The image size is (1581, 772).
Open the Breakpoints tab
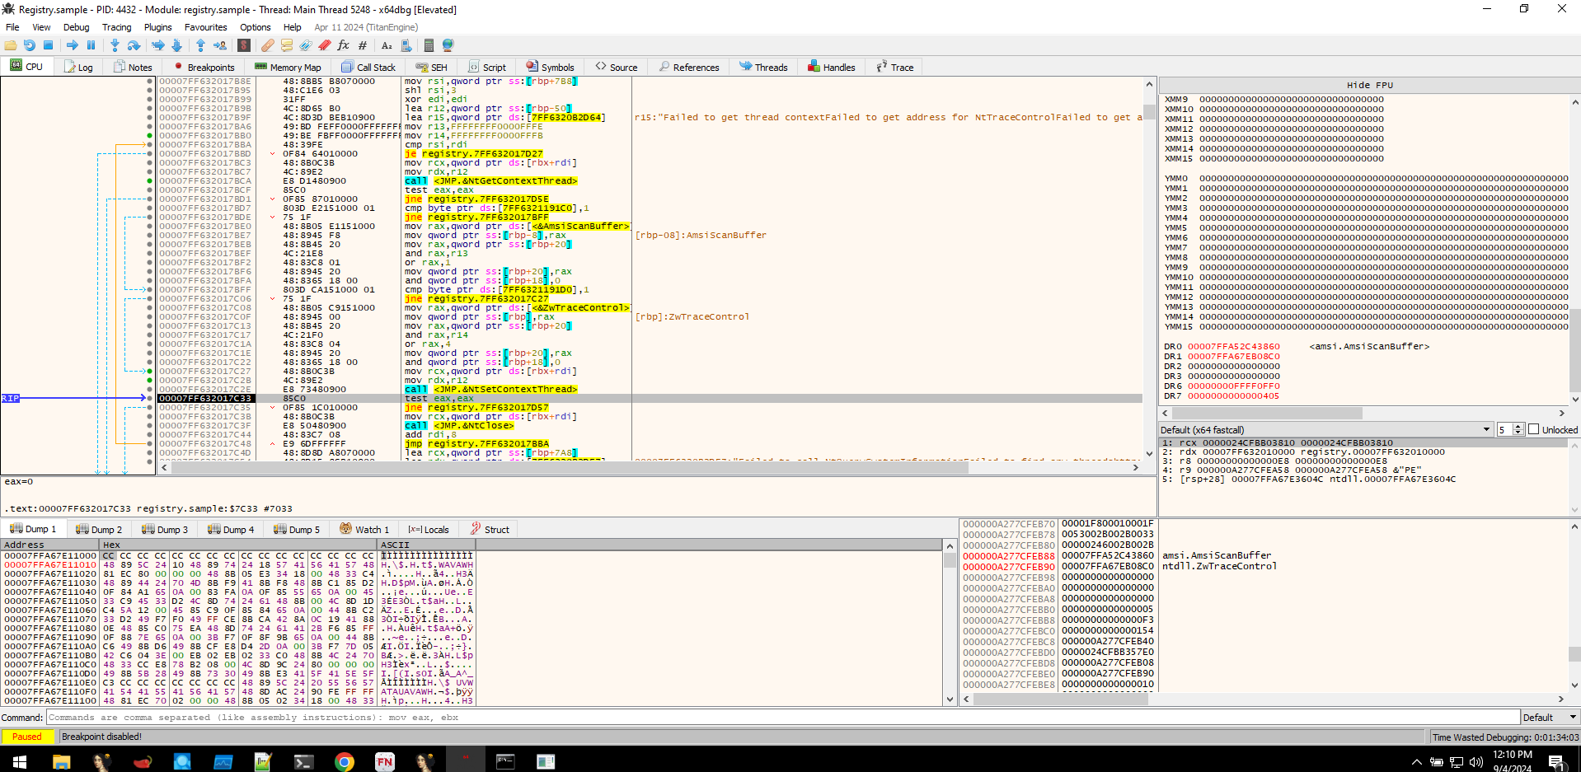click(x=204, y=67)
